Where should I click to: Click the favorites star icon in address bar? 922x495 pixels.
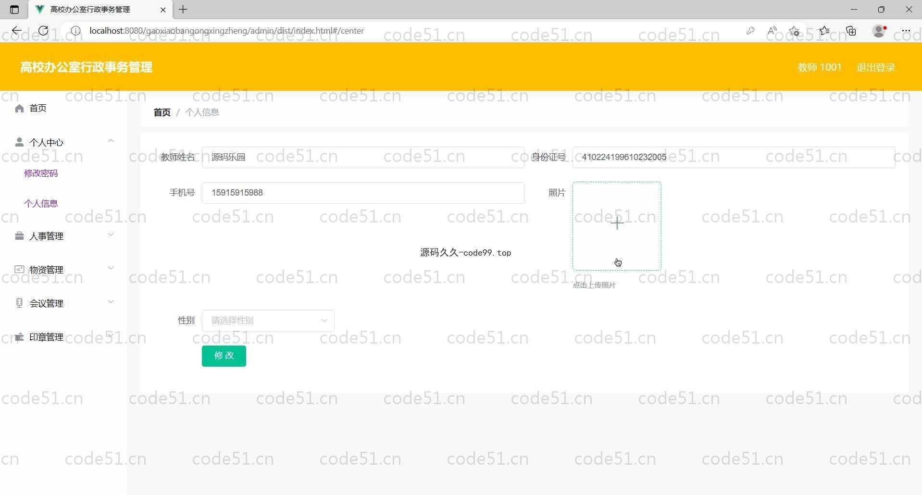point(794,31)
